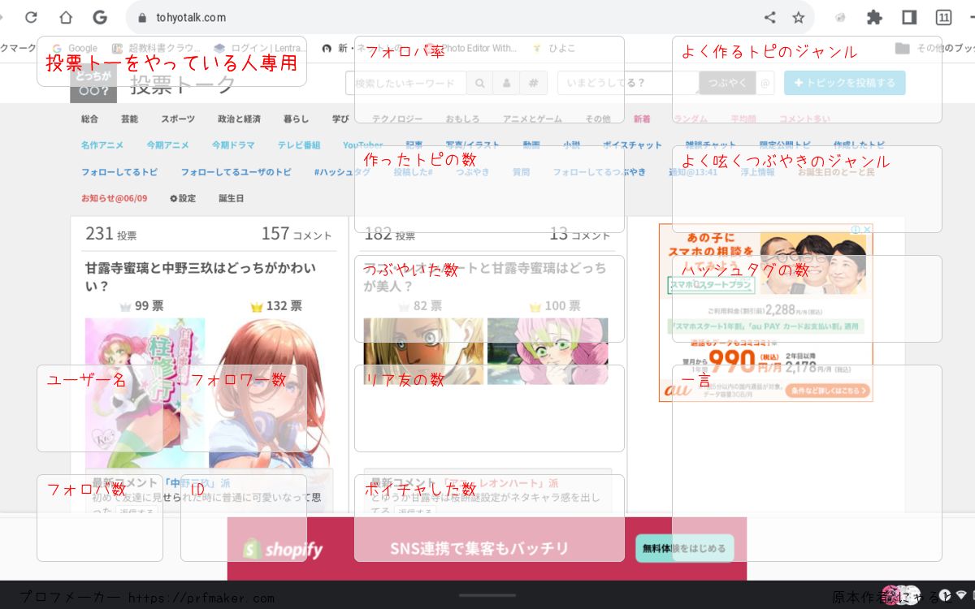Click the user search icon beside the magnifier
The height and width of the screenshot is (609, 975).
[505, 83]
